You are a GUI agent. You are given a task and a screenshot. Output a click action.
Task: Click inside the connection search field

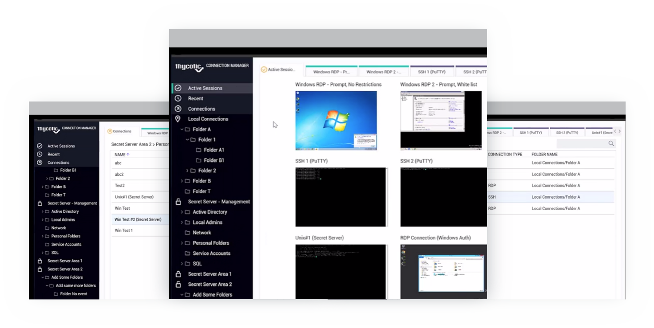(582, 144)
